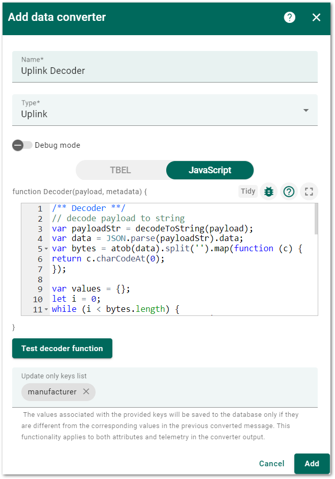Click Test decoder function button
Screen dimensions: 335x479
point(62,348)
